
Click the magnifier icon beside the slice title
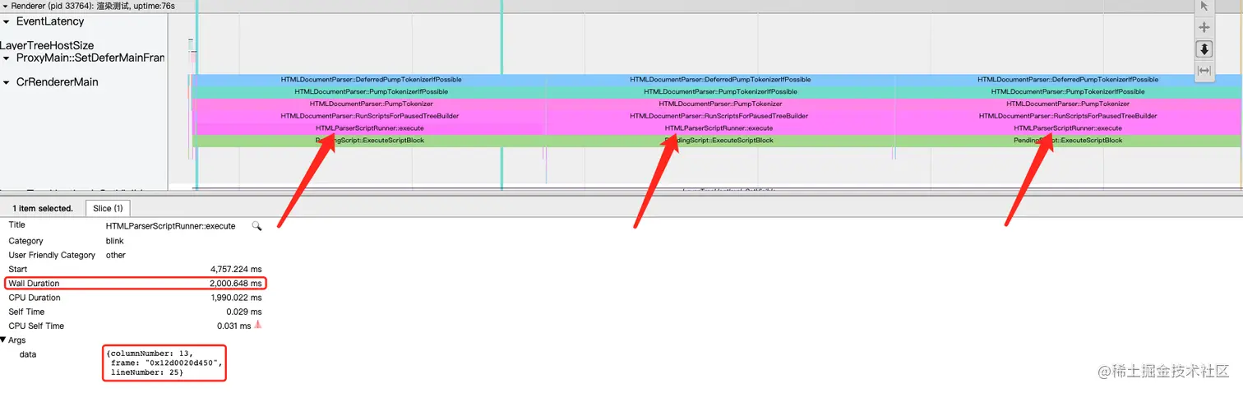coord(256,225)
